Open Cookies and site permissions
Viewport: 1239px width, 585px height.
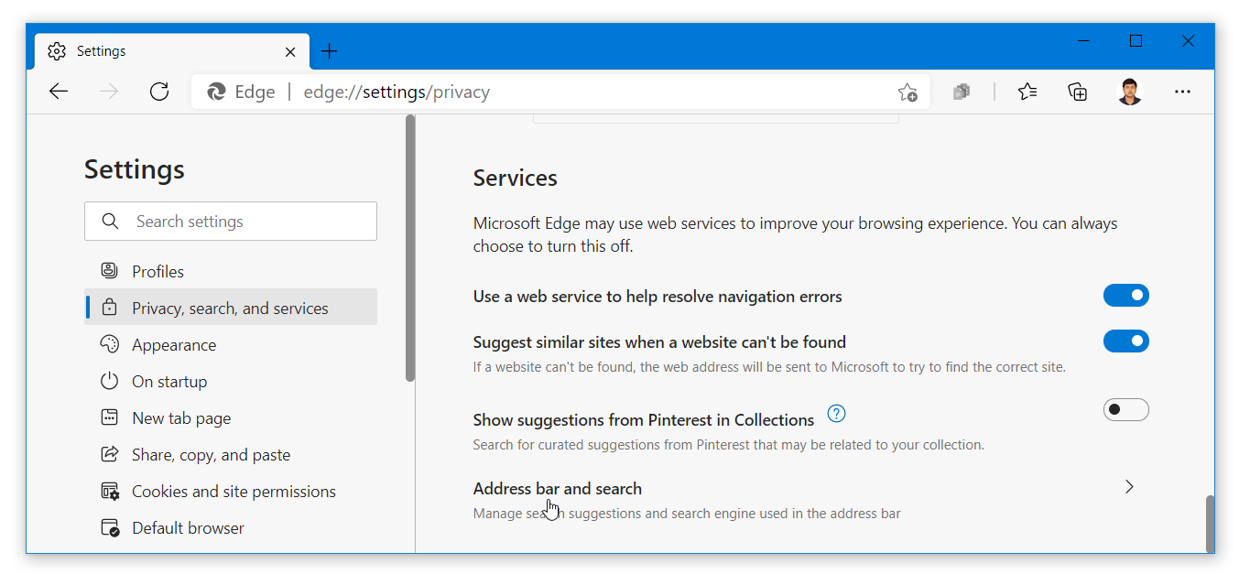pos(234,492)
